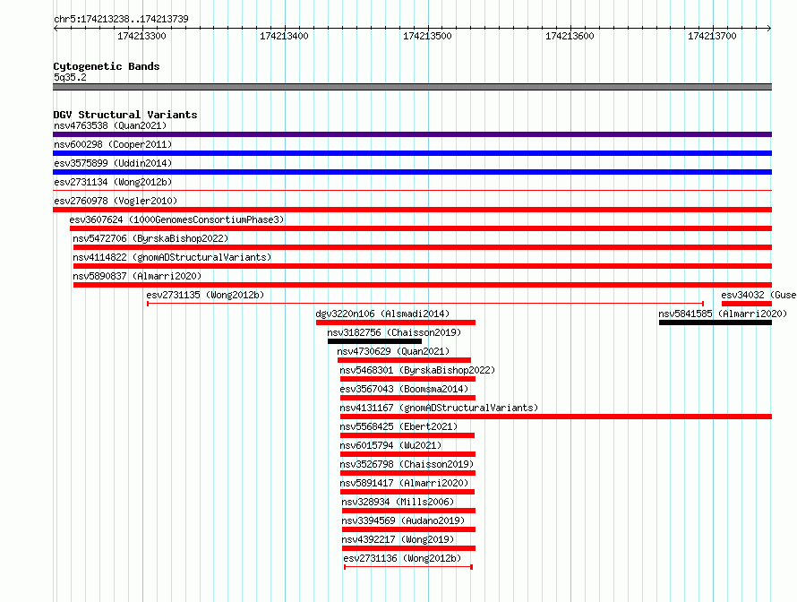Click the gray 5q35.2 cytogenetic band bar
Viewport: 797px width, 602px height.
[x=412, y=87]
